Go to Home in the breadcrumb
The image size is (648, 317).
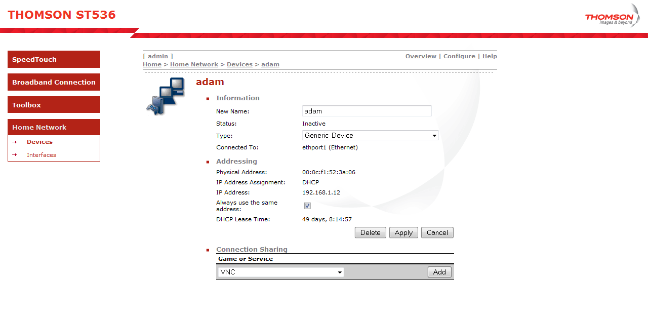152,64
